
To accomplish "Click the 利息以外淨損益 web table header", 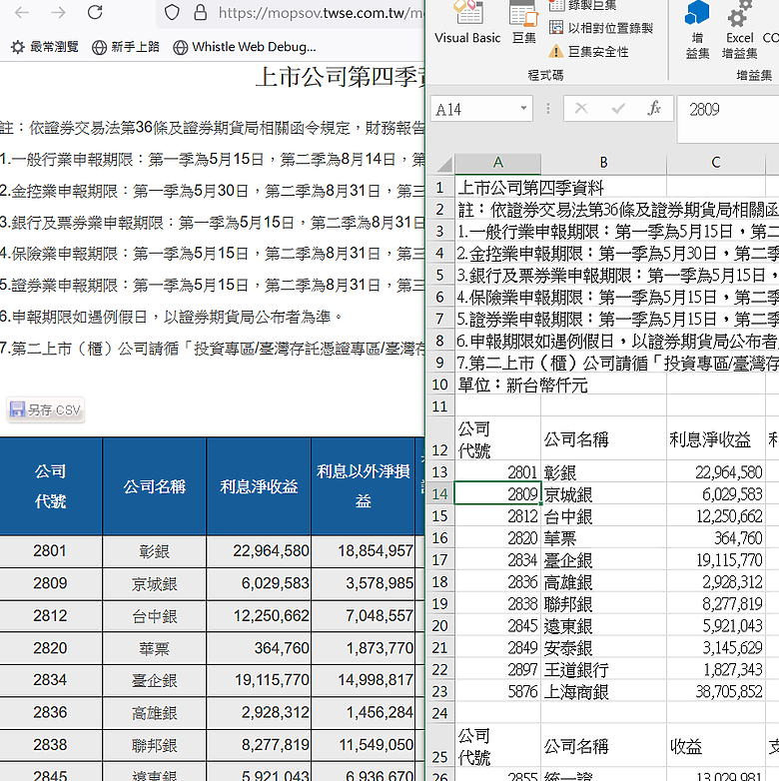I will 364,486.
